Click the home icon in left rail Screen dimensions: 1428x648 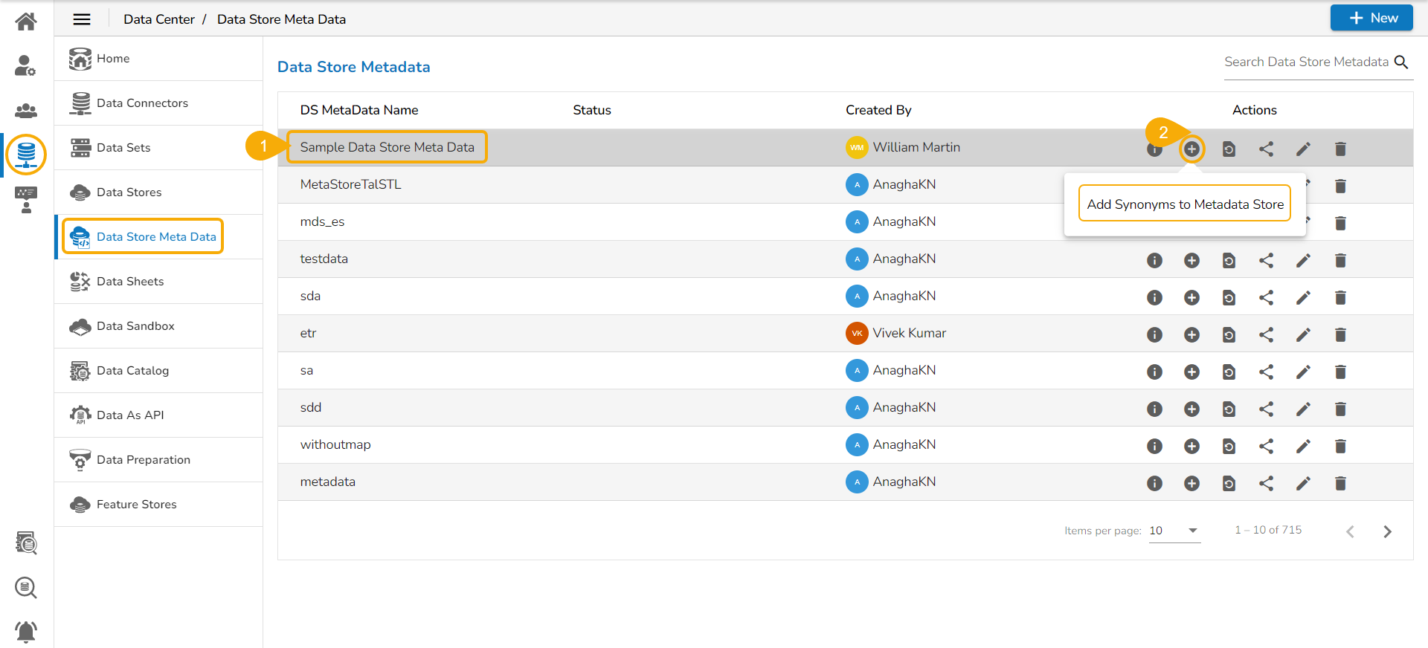[x=26, y=22]
